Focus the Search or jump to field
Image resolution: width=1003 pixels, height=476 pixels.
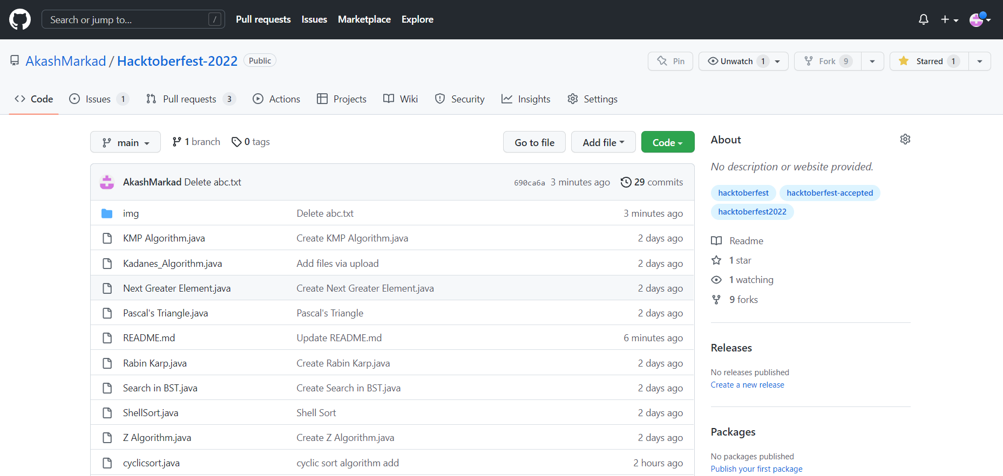tap(133, 19)
